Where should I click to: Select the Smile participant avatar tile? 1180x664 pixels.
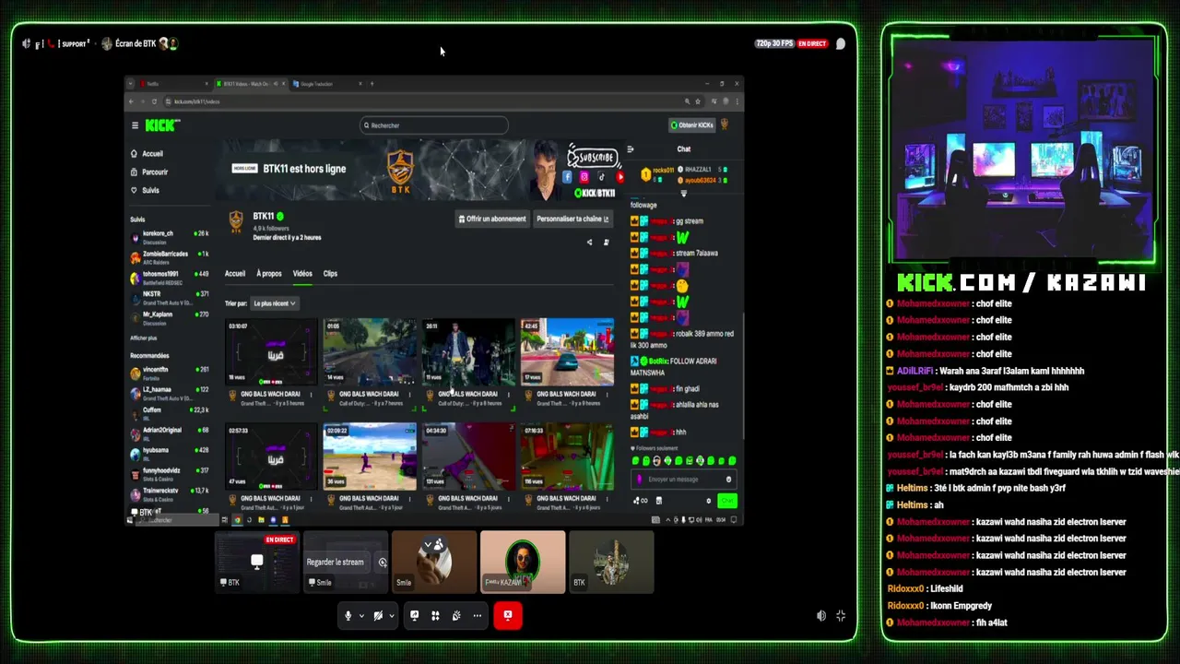pos(434,561)
